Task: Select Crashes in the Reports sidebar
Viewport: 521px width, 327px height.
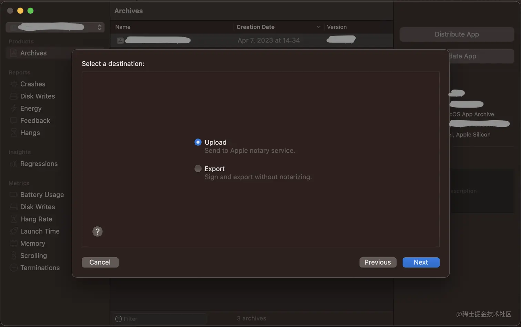Action: tap(32, 84)
